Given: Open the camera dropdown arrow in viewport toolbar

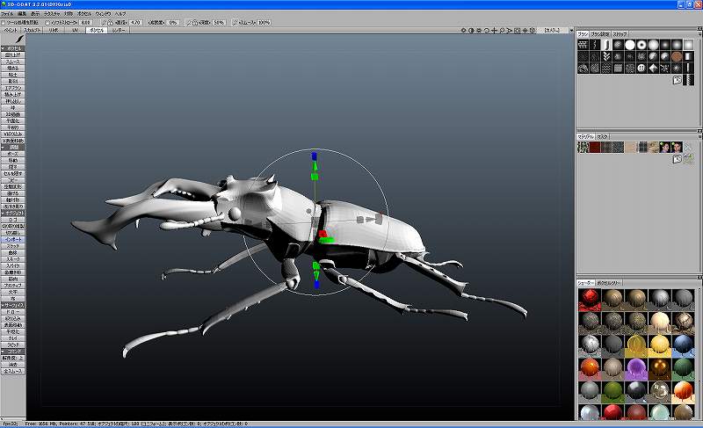Looking at the screenshot, I should coord(570,31).
